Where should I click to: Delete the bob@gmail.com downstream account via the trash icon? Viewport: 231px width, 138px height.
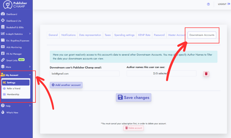[x=206, y=74]
